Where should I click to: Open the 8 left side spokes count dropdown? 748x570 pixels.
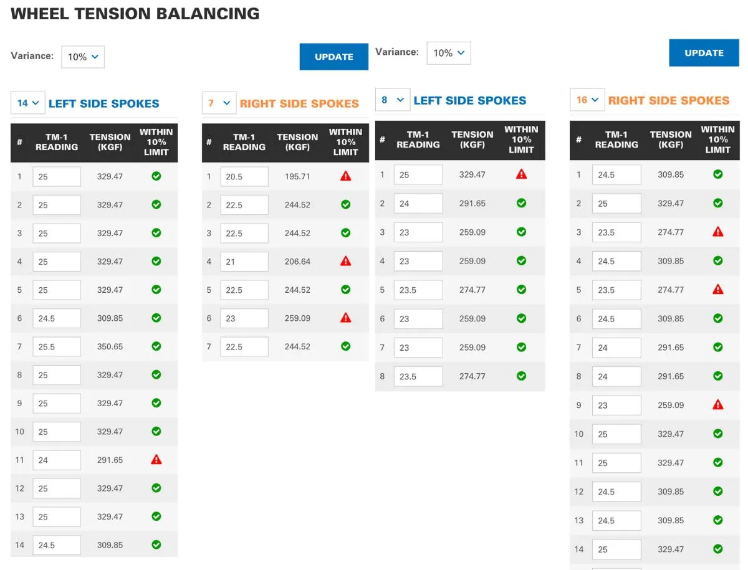(x=393, y=100)
